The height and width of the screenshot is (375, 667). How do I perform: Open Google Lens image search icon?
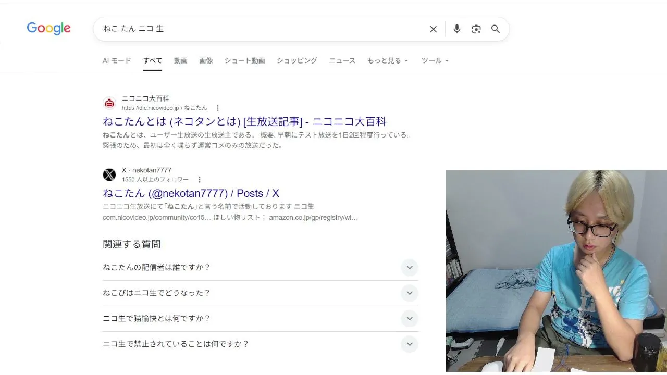click(x=476, y=29)
